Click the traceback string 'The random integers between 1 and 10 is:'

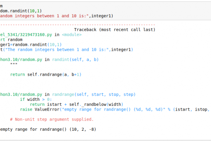pyautogui.click(x=57, y=50)
